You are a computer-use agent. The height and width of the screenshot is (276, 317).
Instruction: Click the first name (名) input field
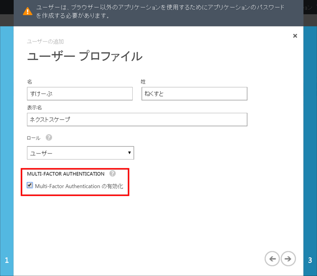point(80,94)
